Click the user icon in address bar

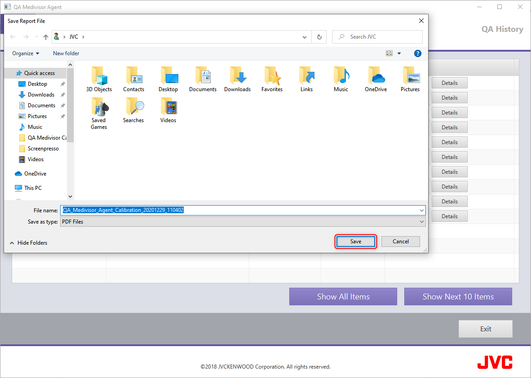click(57, 36)
